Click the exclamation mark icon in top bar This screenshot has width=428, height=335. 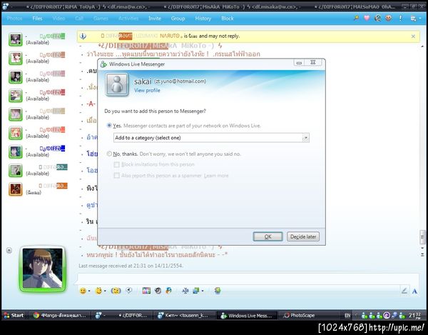(x=400, y=18)
